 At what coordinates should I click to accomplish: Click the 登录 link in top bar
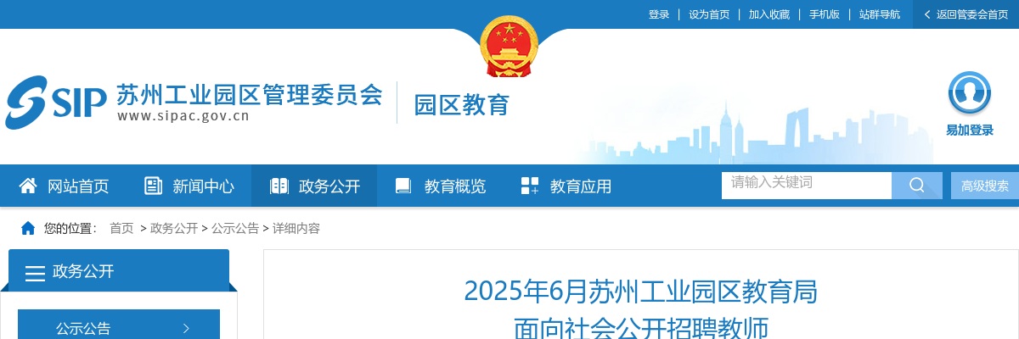coord(659,14)
